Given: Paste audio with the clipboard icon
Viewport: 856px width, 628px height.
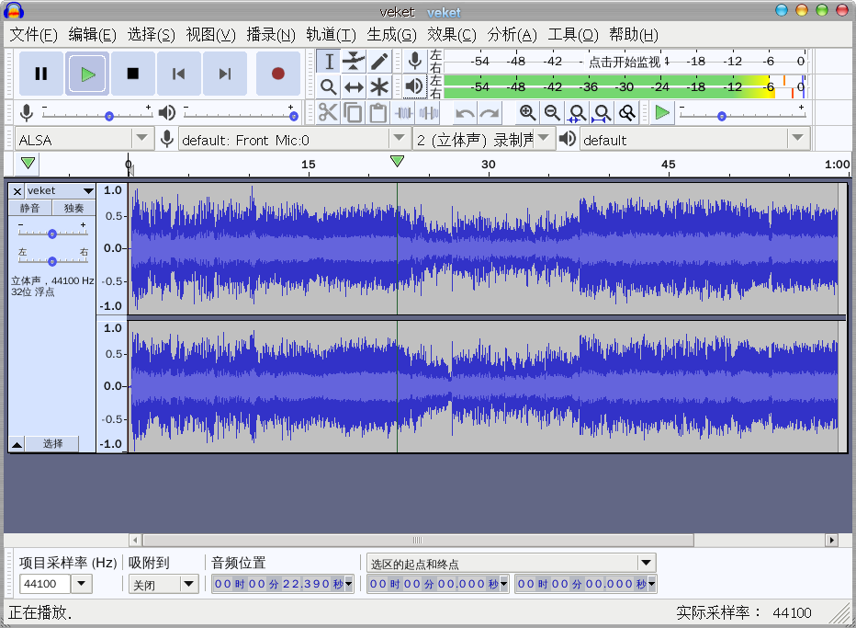Looking at the screenshot, I should click(377, 113).
